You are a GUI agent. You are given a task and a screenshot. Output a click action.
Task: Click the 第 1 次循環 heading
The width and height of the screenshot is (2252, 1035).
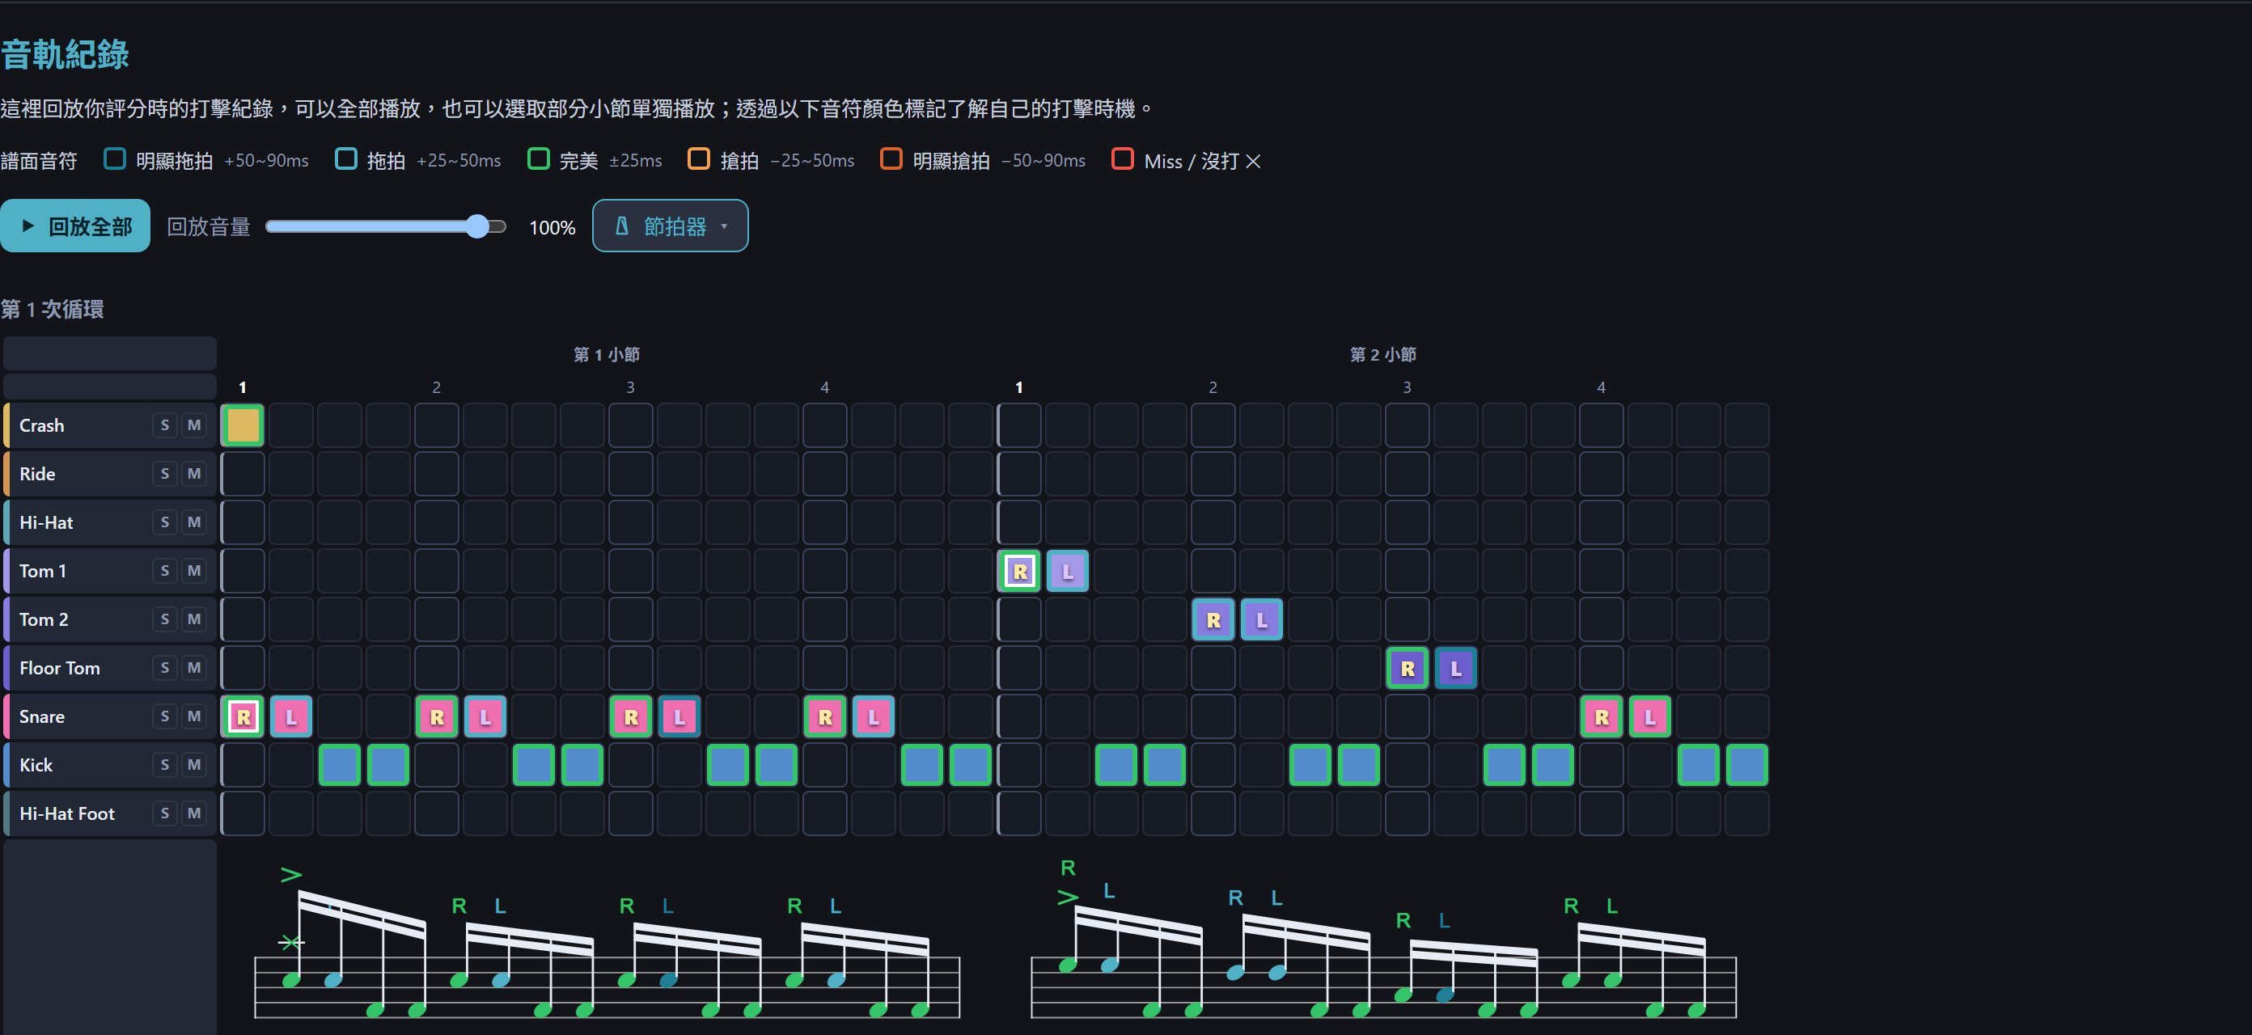click(x=53, y=310)
